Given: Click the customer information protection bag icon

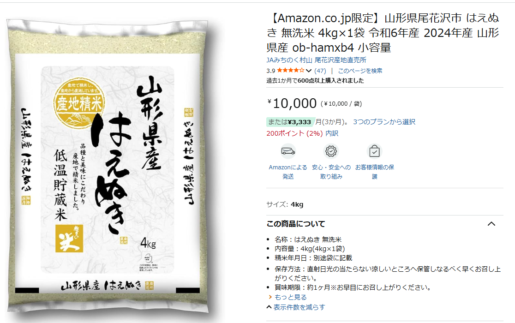Looking at the screenshot, I should (x=374, y=151).
